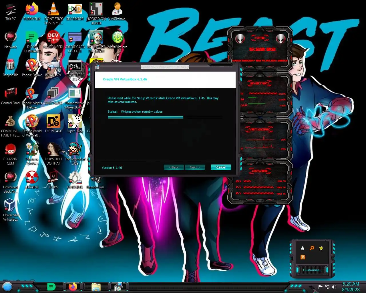Open the Dev-C++ NEVER USED icon
This screenshot has height=293, width=366.
pos(53,40)
